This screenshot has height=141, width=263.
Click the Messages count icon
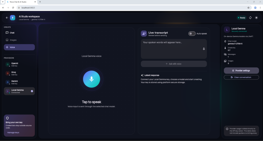[225, 54]
